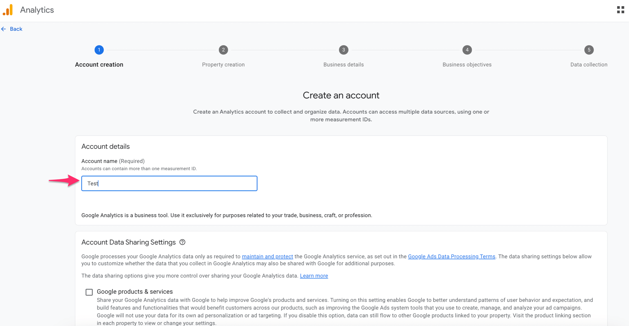Image resolution: width=629 pixels, height=326 pixels.
Task: Enable Google products & services checkbox
Action: pyautogui.click(x=89, y=292)
